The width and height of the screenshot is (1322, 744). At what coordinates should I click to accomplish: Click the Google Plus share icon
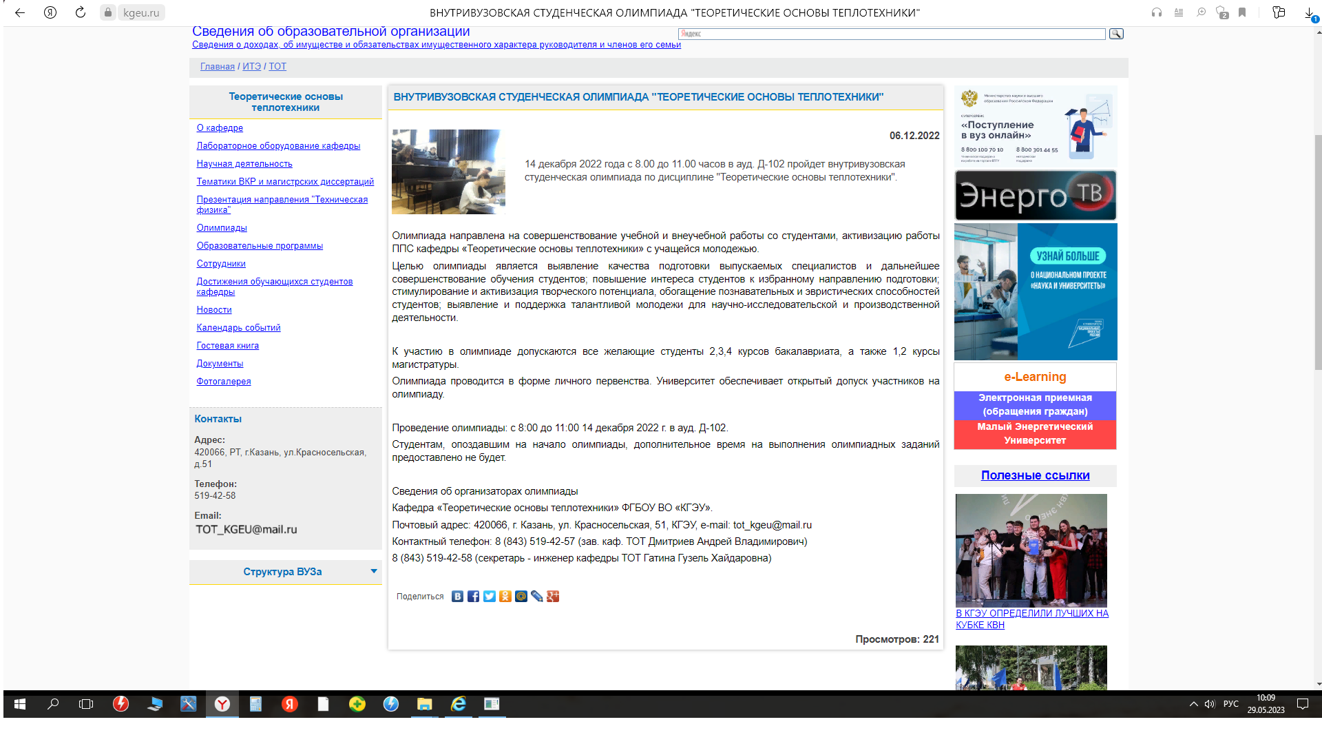(x=553, y=597)
